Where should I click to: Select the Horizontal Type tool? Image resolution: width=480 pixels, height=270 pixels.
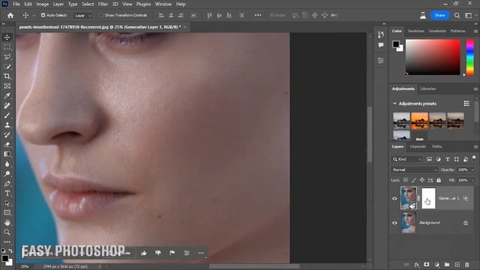7,193
